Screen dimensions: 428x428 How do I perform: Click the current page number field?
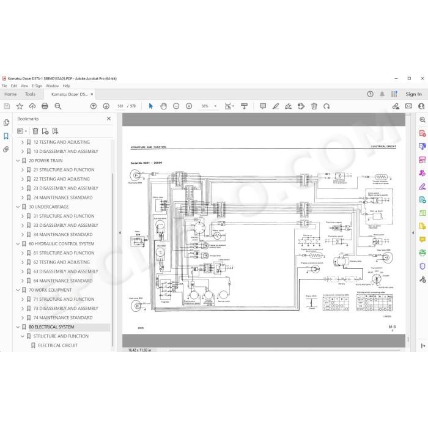120,106
